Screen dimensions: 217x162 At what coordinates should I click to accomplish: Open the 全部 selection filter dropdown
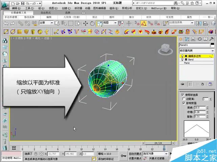(x=46, y=23)
